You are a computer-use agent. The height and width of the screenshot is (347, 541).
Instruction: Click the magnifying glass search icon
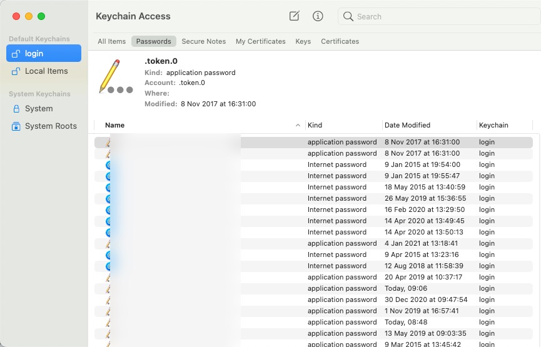348,16
